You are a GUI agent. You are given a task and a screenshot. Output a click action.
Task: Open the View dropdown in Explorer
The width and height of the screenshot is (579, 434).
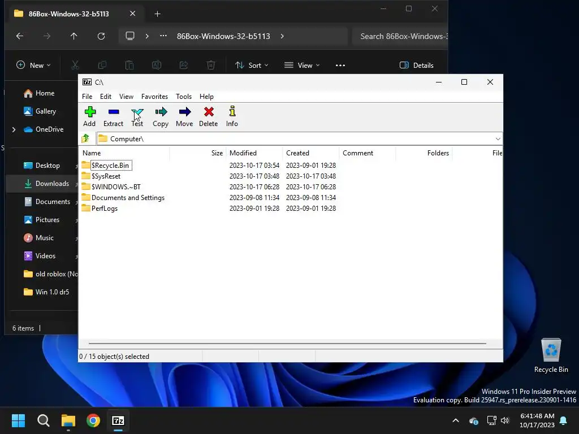click(x=302, y=66)
